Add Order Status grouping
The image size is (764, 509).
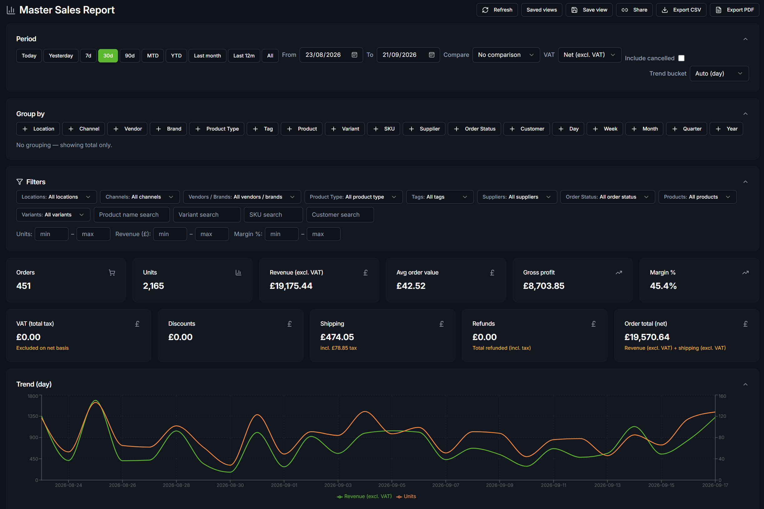[x=474, y=129]
